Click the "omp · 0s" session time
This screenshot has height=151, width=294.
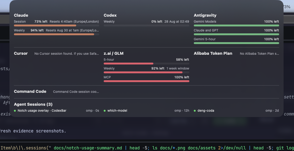92,111
